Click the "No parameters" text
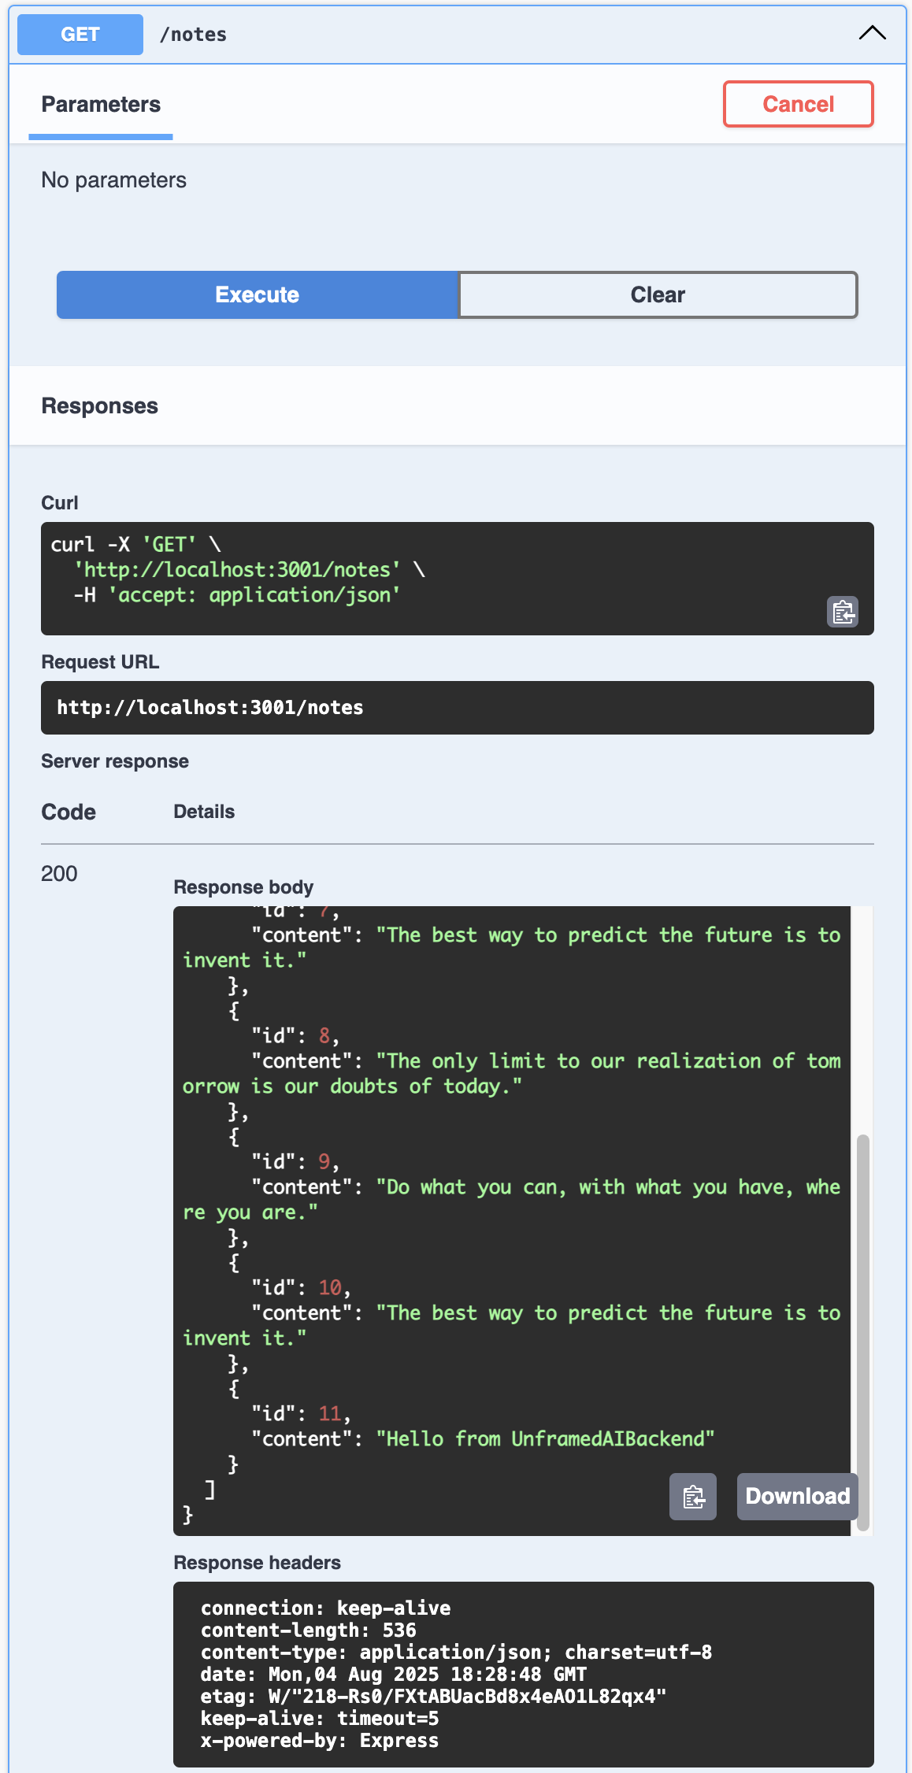912x1773 pixels. pyautogui.click(x=114, y=180)
